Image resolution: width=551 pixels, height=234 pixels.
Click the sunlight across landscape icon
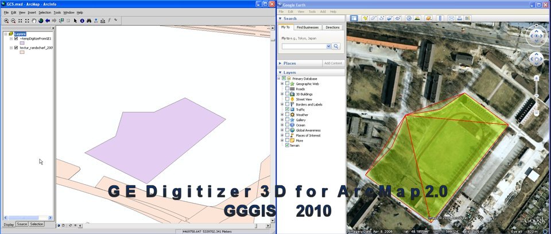click(417, 18)
